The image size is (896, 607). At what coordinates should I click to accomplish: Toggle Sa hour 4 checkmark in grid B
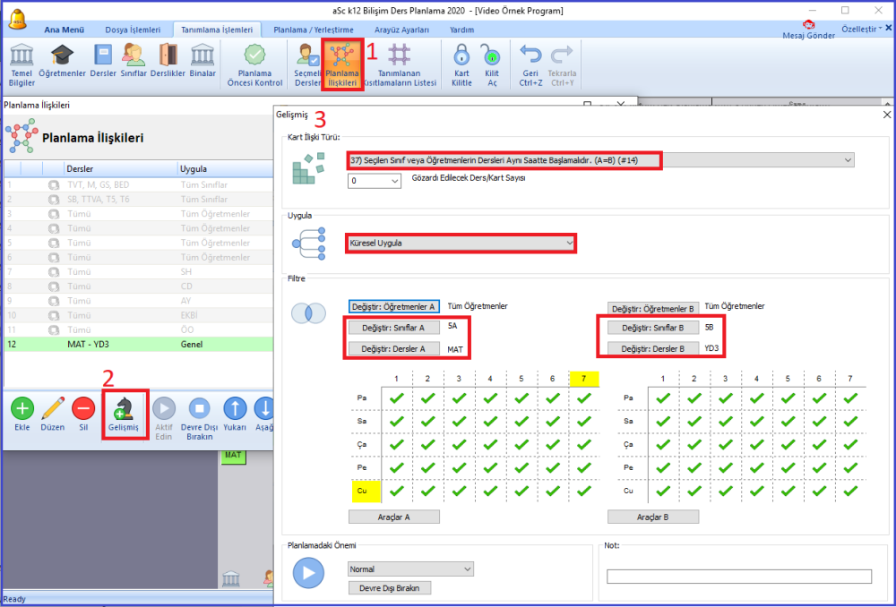[756, 422]
